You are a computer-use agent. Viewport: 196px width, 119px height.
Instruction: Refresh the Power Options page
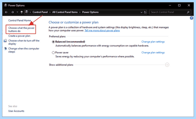point(145,12)
